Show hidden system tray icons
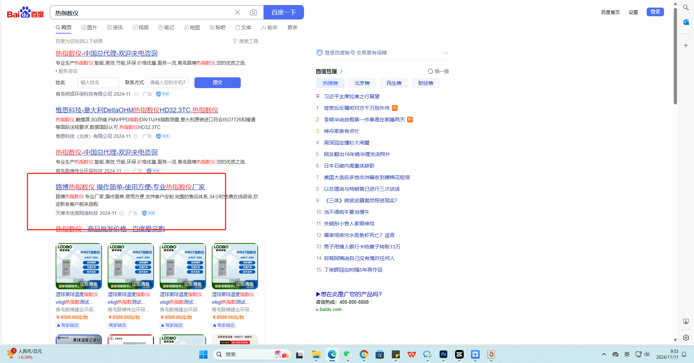 click(x=604, y=355)
